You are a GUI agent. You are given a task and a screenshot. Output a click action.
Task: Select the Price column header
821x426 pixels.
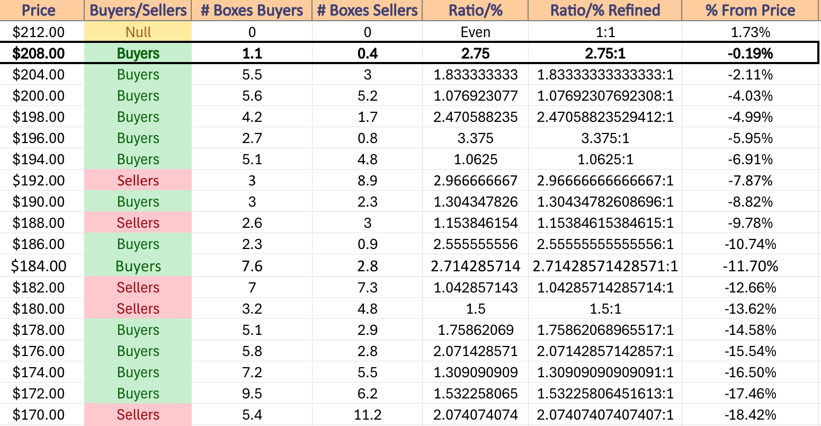point(42,10)
